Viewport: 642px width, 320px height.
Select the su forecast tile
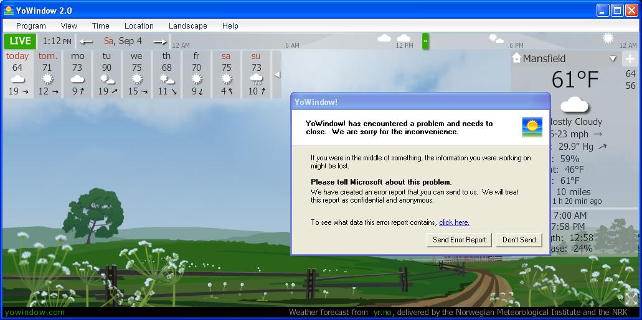tap(256, 74)
